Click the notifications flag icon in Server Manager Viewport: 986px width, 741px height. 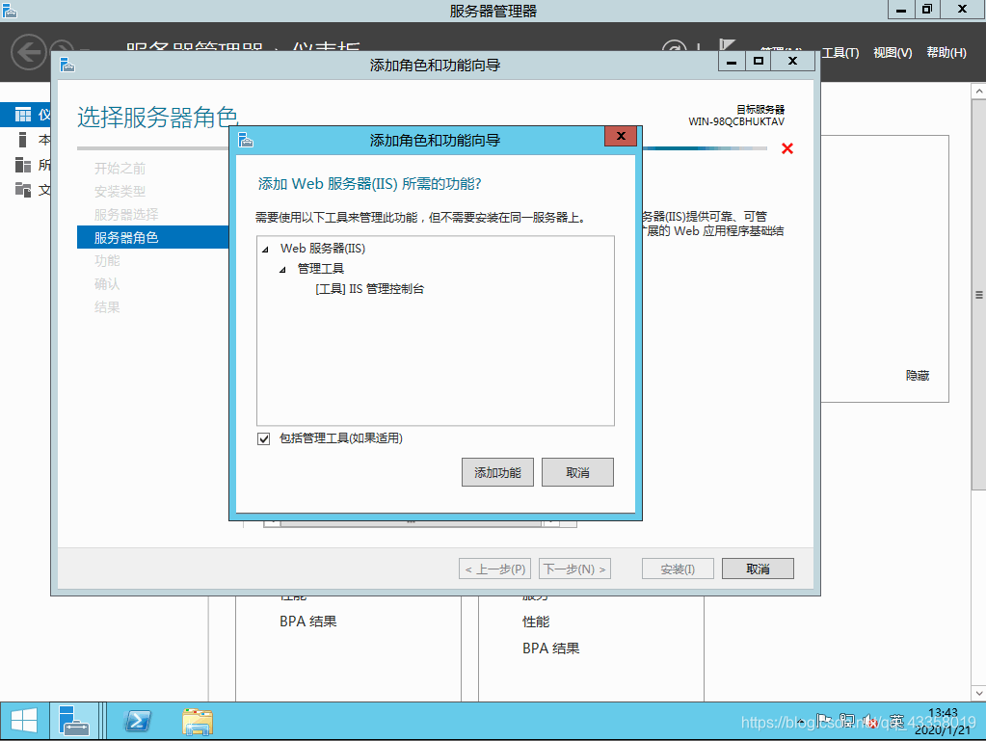pyautogui.click(x=727, y=45)
